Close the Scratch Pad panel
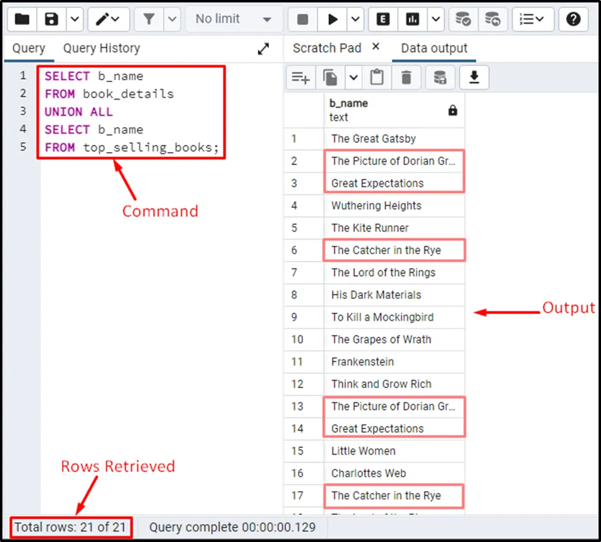601x542 pixels. coord(375,46)
